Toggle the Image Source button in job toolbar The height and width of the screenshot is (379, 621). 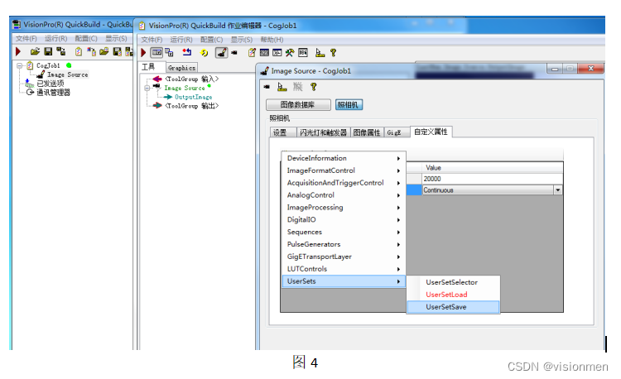click(x=221, y=53)
